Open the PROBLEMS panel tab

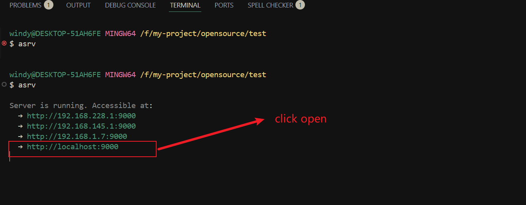click(25, 5)
